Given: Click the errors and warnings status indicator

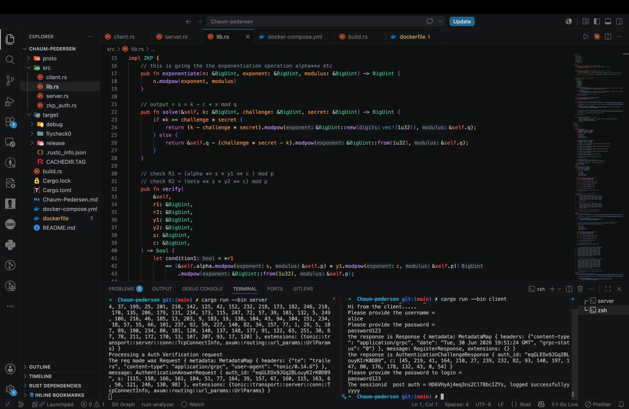Looking at the screenshot, I should coord(93,404).
